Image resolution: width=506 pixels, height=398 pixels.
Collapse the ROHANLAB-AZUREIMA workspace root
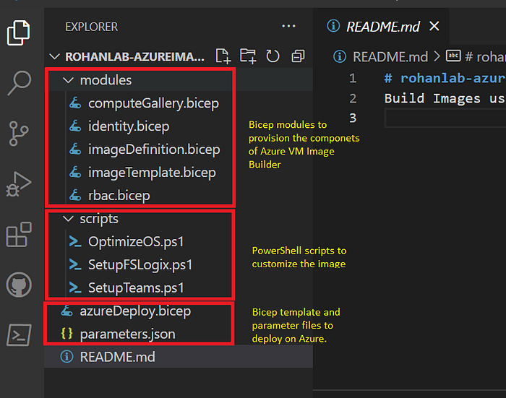tap(54, 57)
